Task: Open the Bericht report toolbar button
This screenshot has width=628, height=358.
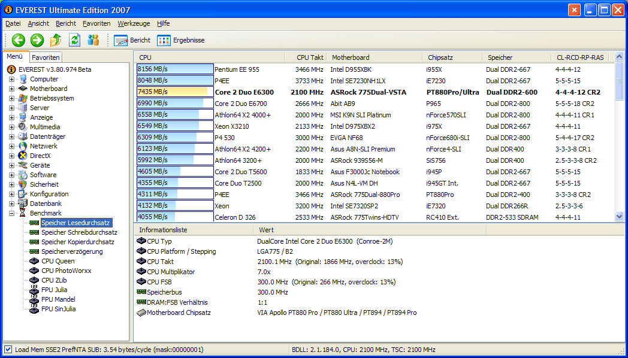Action: coord(132,40)
